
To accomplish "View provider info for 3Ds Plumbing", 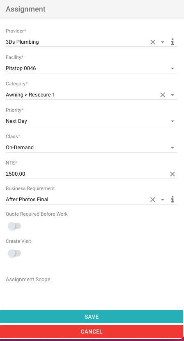I will pyautogui.click(x=172, y=42).
